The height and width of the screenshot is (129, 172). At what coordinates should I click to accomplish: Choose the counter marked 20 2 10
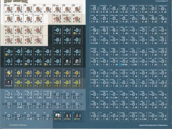click(9, 116)
